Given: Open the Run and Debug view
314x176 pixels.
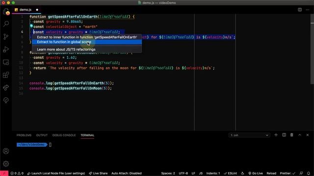Looking at the screenshot, I should coord(6,49).
